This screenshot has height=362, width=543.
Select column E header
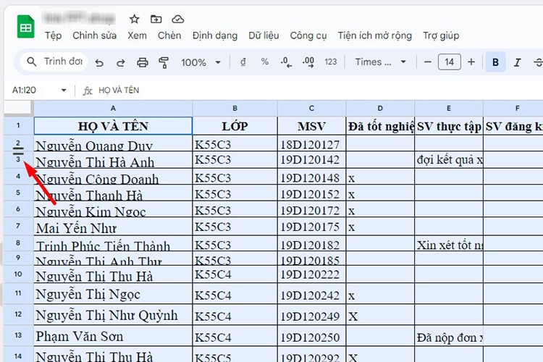tap(448, 109)
